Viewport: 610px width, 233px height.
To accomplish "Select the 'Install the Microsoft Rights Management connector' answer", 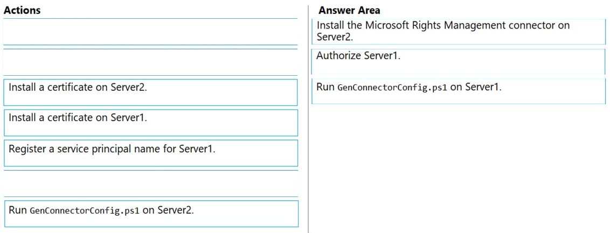I will tap(459, 31).
